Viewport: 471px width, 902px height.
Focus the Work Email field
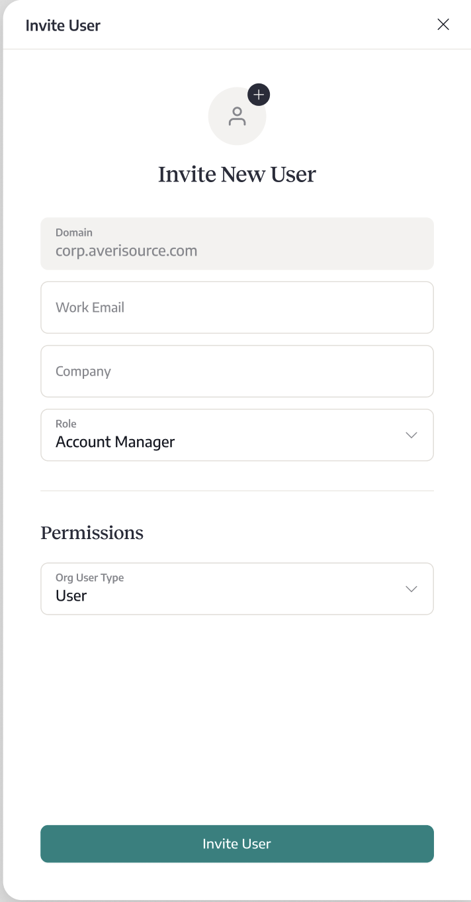[237, 307]
